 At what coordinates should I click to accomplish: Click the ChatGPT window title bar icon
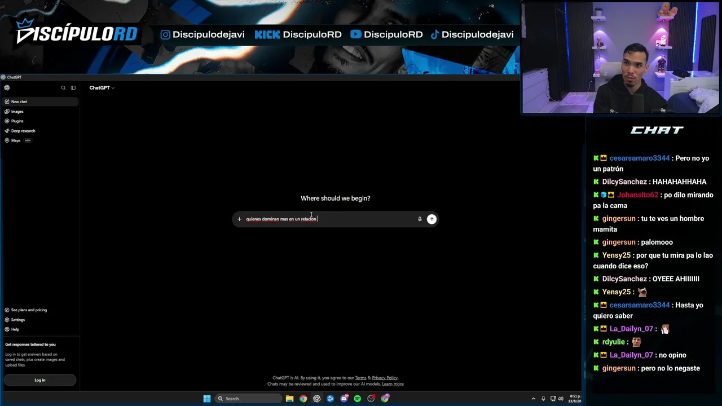3,77
